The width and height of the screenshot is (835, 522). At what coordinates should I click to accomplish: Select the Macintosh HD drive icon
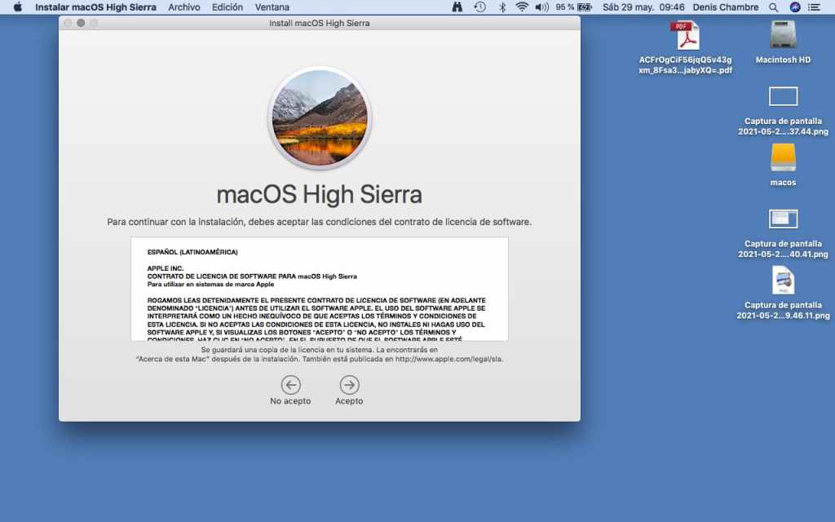point(783,34)
